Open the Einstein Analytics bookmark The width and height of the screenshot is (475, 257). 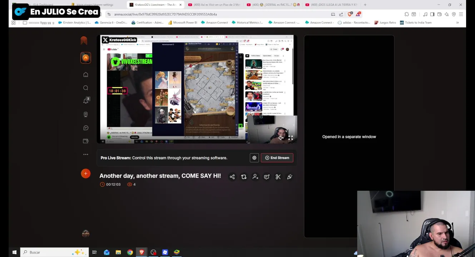(74, 22)
